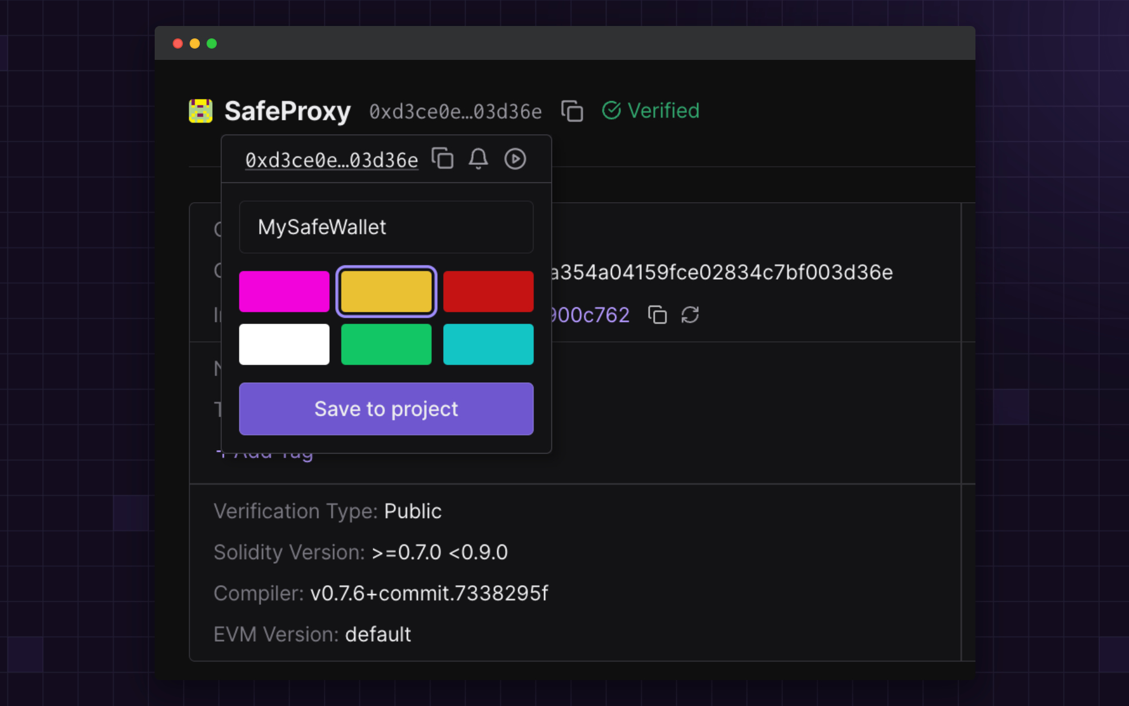The width and height of the screenshot is (1129, 706).
Task: Click the Verified checkmark badge
Action: click(650, 111)
